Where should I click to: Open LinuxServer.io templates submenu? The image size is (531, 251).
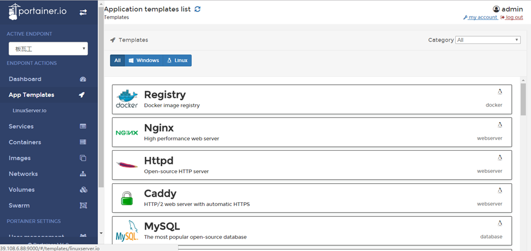point(30,110)
